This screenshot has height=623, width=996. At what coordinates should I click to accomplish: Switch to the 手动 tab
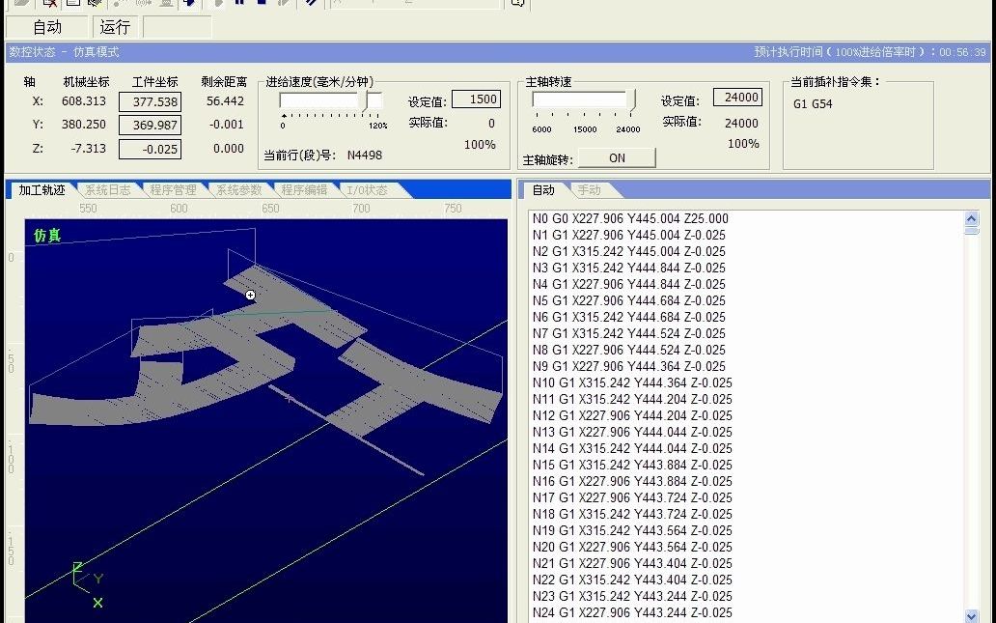point(590,190)
